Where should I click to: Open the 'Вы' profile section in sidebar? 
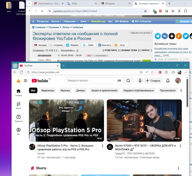pos(19,131)
